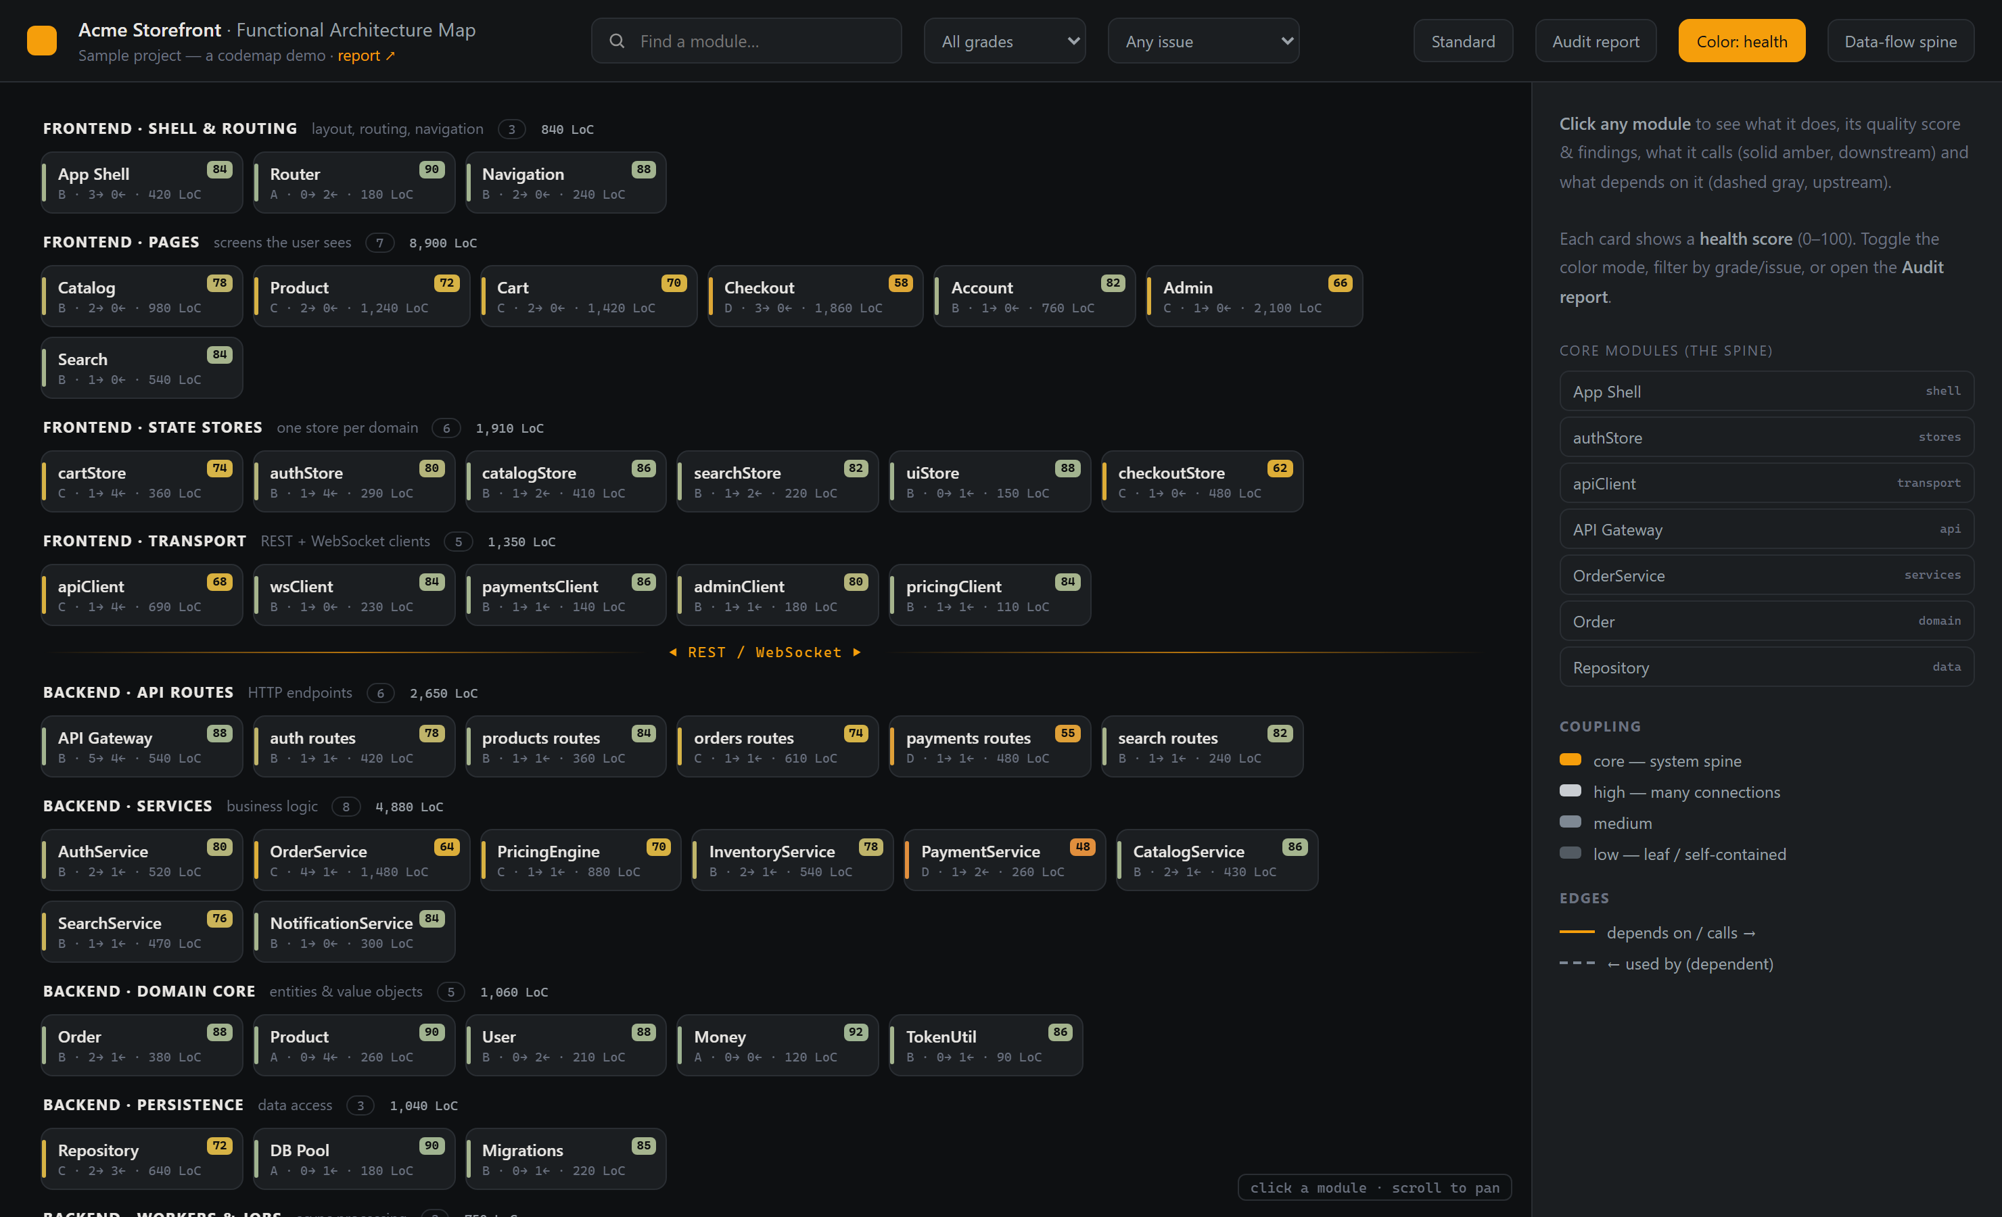Screen dimensions: 2002x1217
Task: Click the Account page card
Action: (x=1035, y=297)
